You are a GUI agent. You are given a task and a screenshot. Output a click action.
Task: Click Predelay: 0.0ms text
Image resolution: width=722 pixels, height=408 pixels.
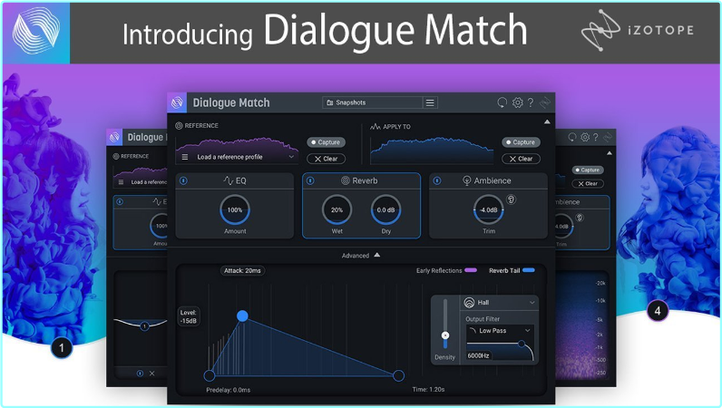pos(229,390)
